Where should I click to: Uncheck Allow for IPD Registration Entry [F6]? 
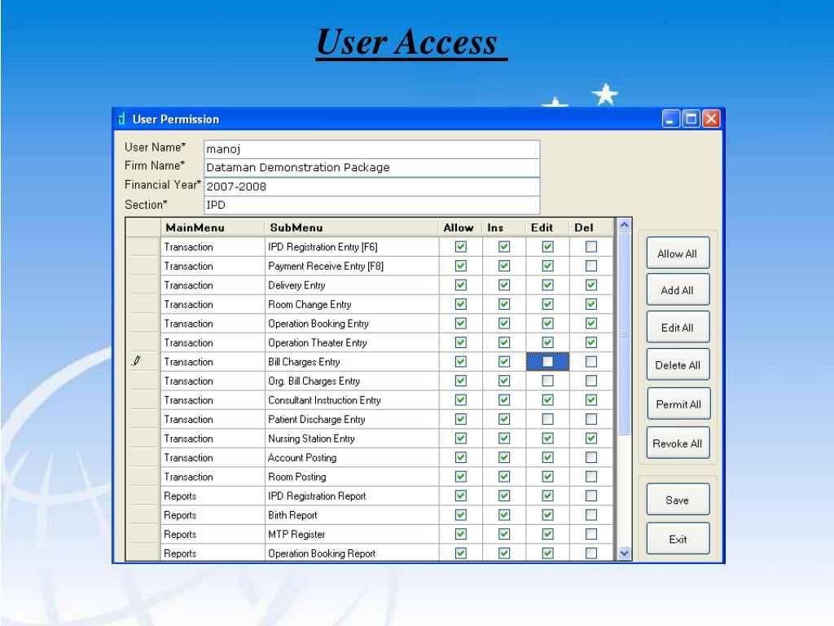tap(461, 246)
